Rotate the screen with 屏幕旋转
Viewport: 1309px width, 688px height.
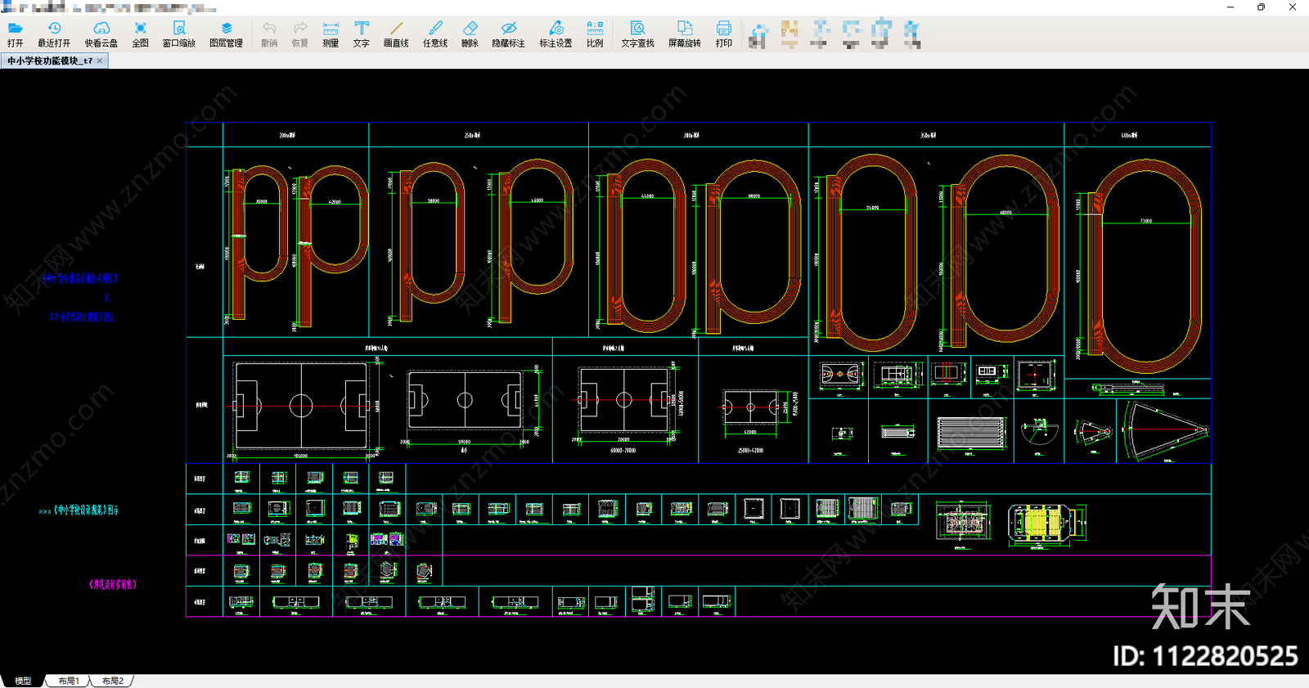coord(685,34)
